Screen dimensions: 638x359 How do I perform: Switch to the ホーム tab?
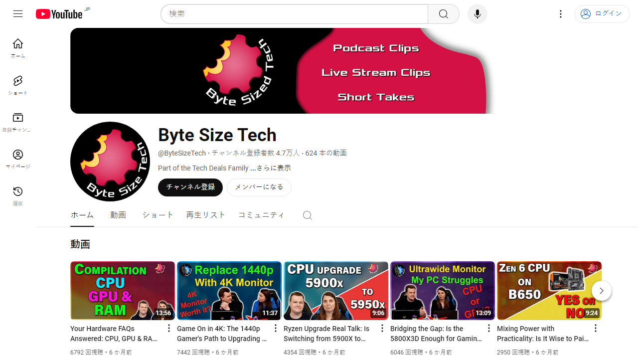[82, 215]
